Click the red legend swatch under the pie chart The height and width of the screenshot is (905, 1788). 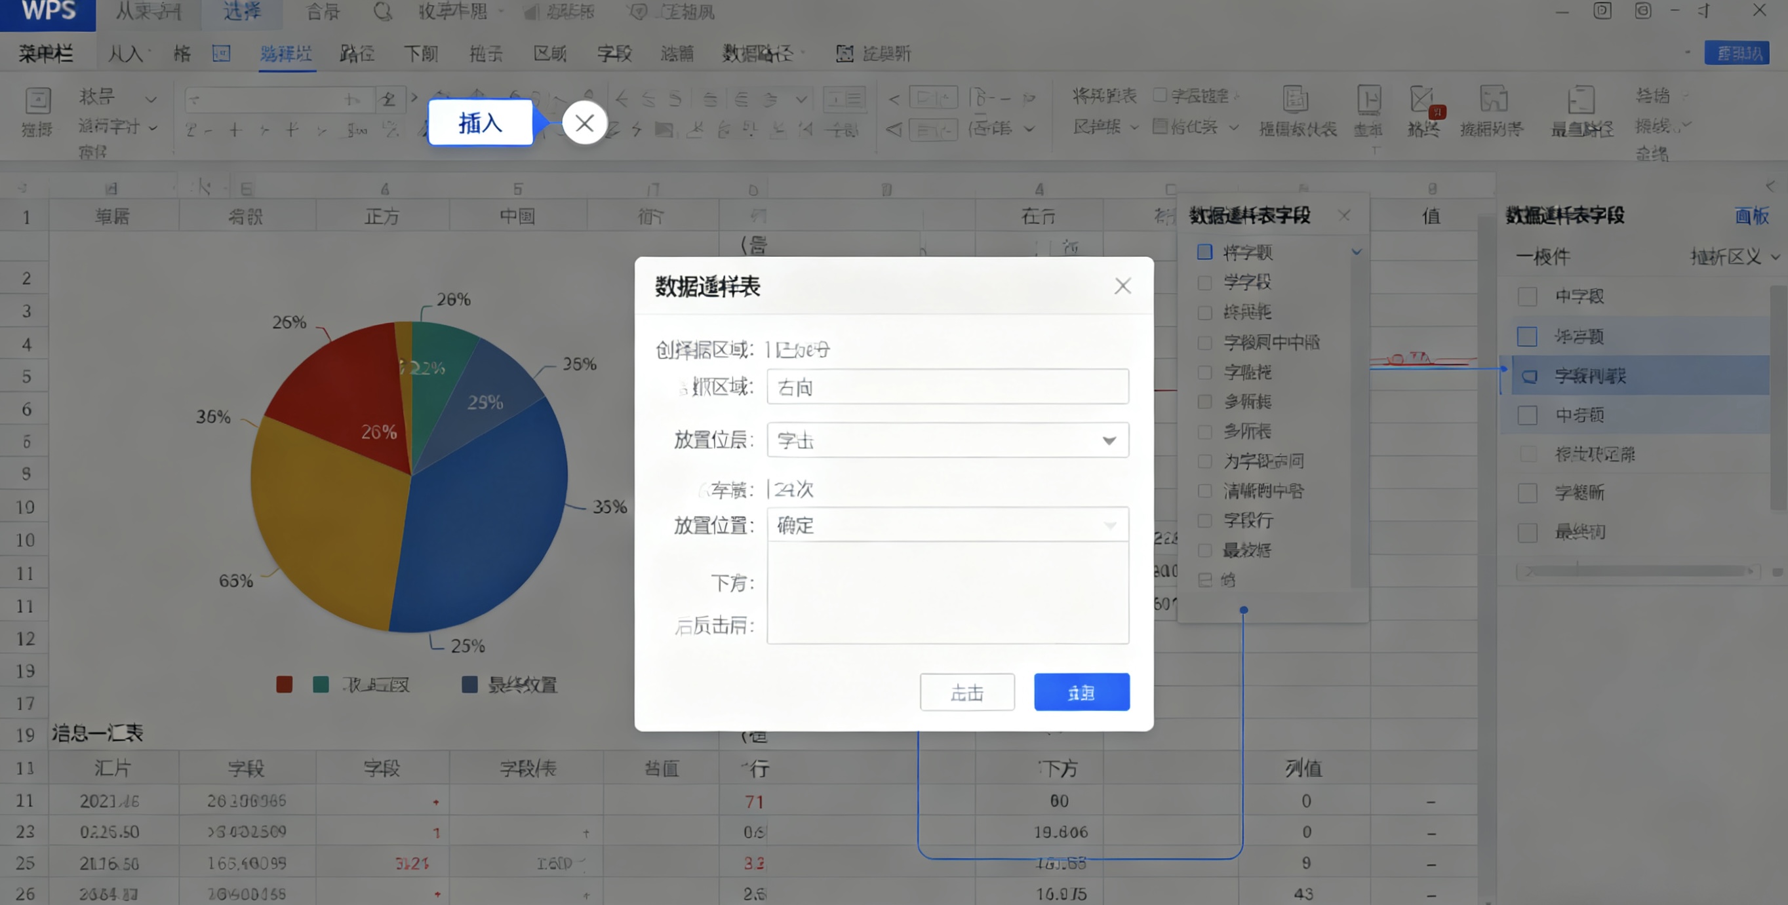[284, 684]
